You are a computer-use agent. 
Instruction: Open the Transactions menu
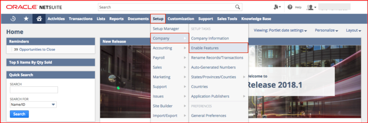pyautogui.click(x=81, y=19)
